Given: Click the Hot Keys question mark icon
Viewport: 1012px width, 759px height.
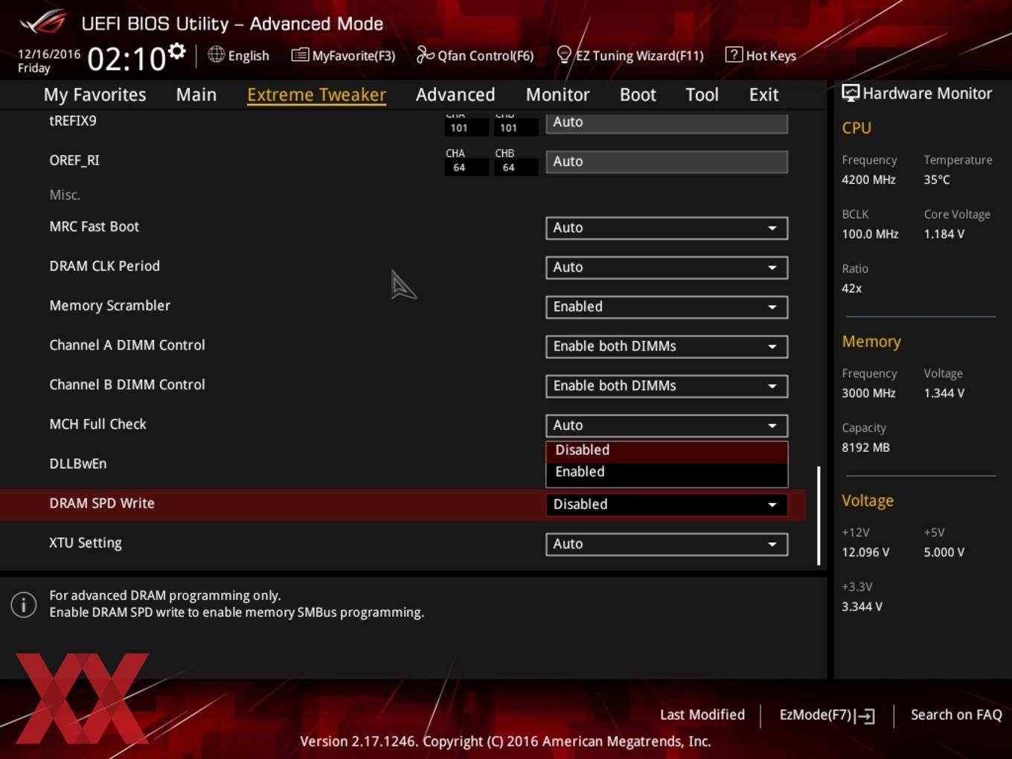Looking at the screenshot, I should (x=734, y=55).
